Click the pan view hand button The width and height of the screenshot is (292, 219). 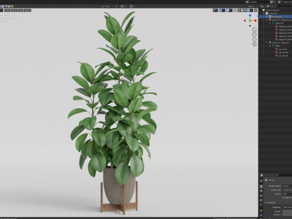[x=254, y=34]
